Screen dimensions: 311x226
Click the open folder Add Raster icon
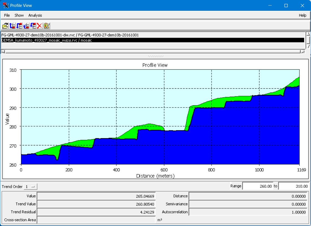pyautogui.click(x=5, y=26)
